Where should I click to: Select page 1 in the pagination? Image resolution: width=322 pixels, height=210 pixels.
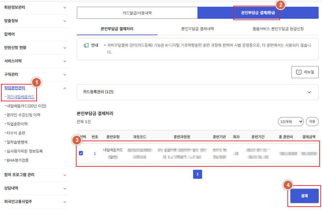[x=198, y=174]
